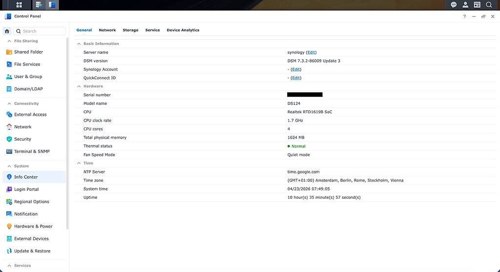Select the GMT+01:00 time zone value
500x272 pixels.
point(345,181)
